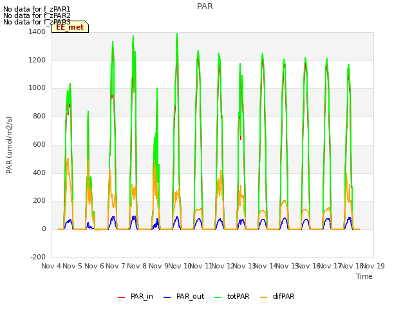Click the PAR (umol/m2/s) axis label
The width and height of the screenshot is (412, 309).
coord(9,145)
